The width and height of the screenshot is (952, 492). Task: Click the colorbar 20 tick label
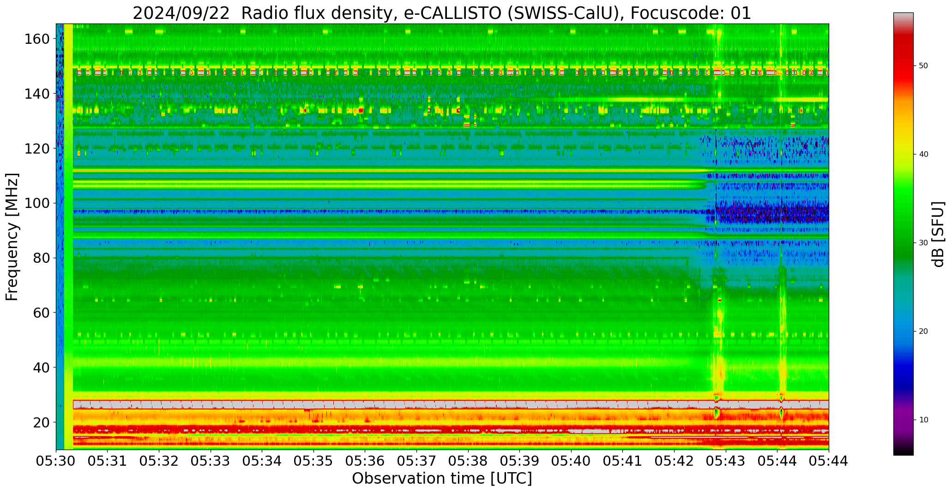point(923,332)
